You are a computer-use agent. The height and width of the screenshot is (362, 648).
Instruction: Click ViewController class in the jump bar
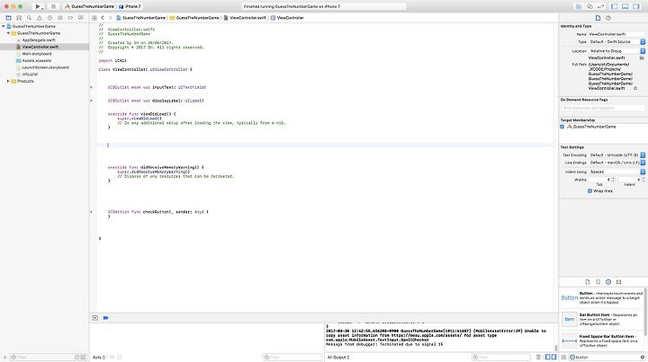pyautogui.click(x=287, y=18)
